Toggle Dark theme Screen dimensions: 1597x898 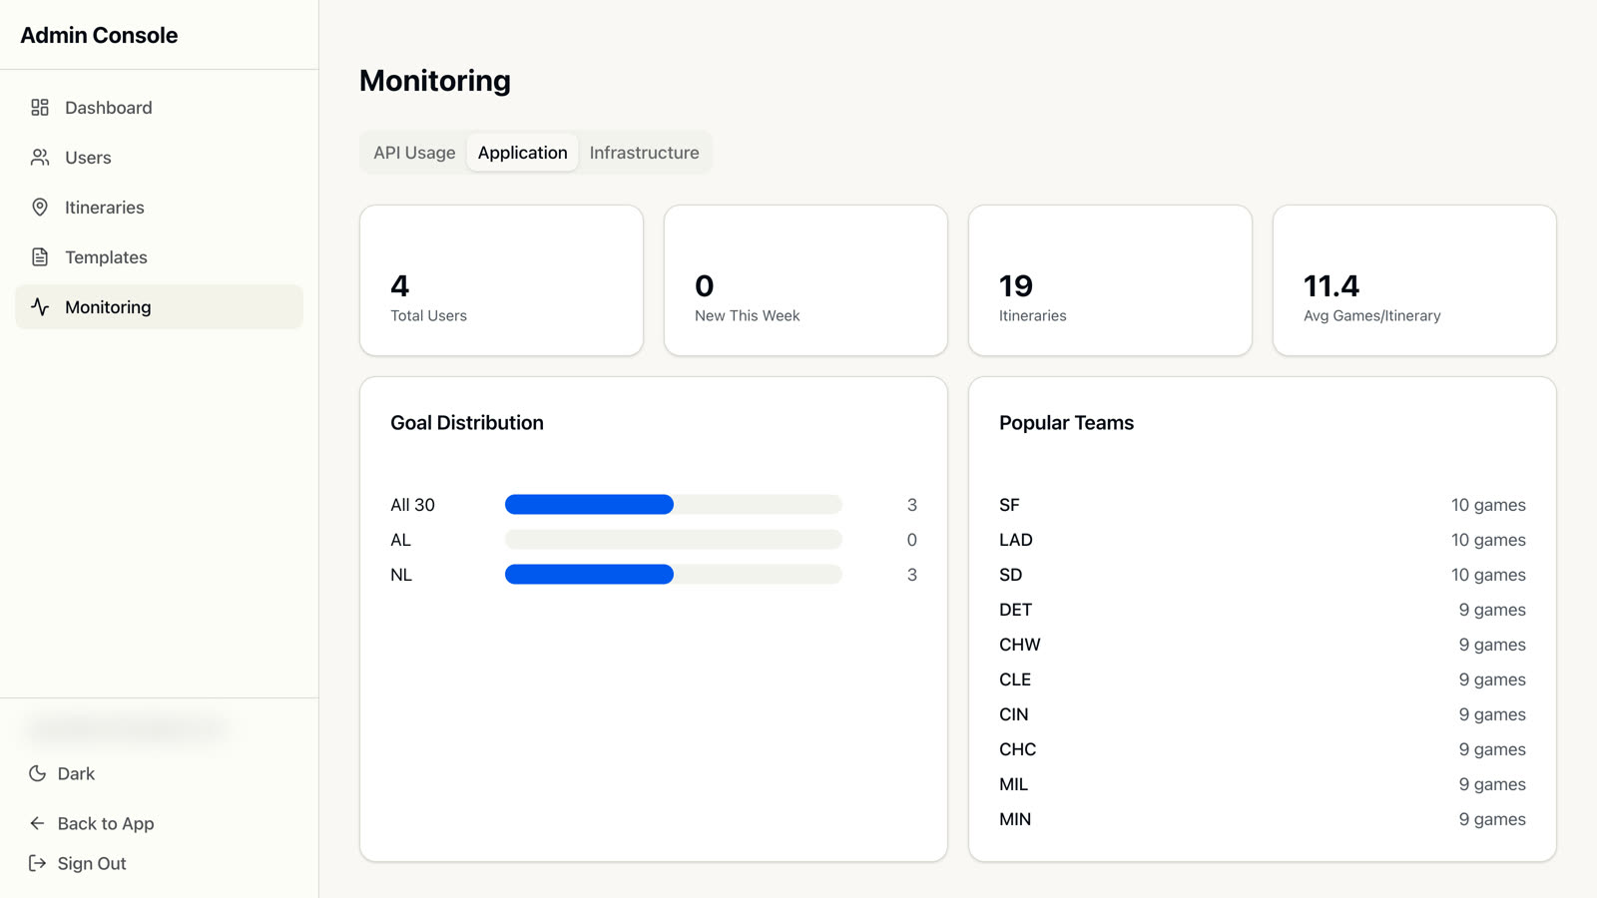click(x=62, y=773)
